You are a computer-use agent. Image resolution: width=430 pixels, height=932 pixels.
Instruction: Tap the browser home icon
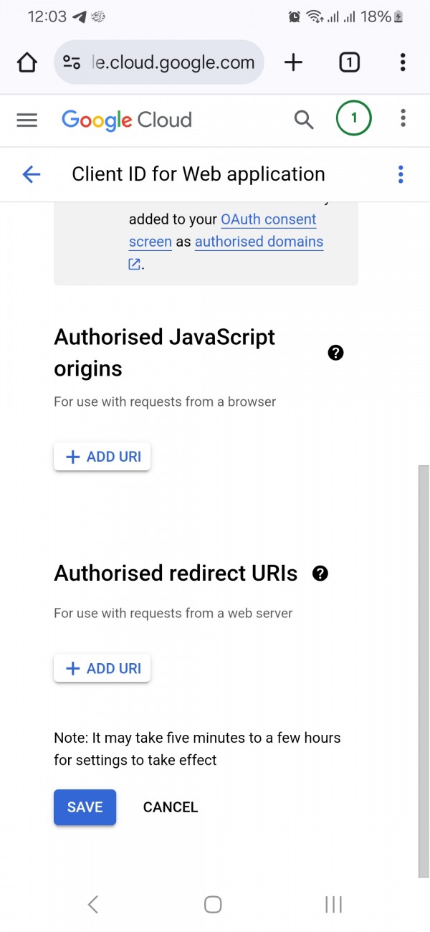(x=27, y=62)
